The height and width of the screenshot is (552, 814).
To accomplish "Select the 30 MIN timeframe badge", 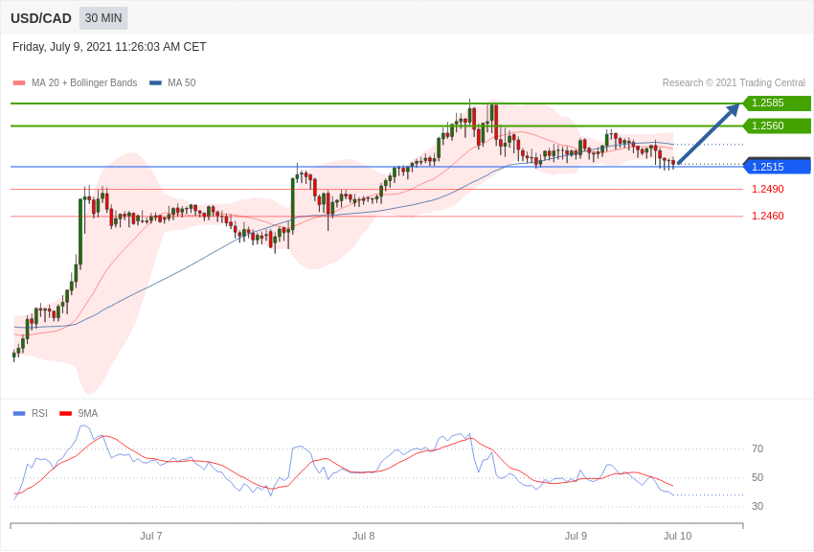I will point(103,18).
